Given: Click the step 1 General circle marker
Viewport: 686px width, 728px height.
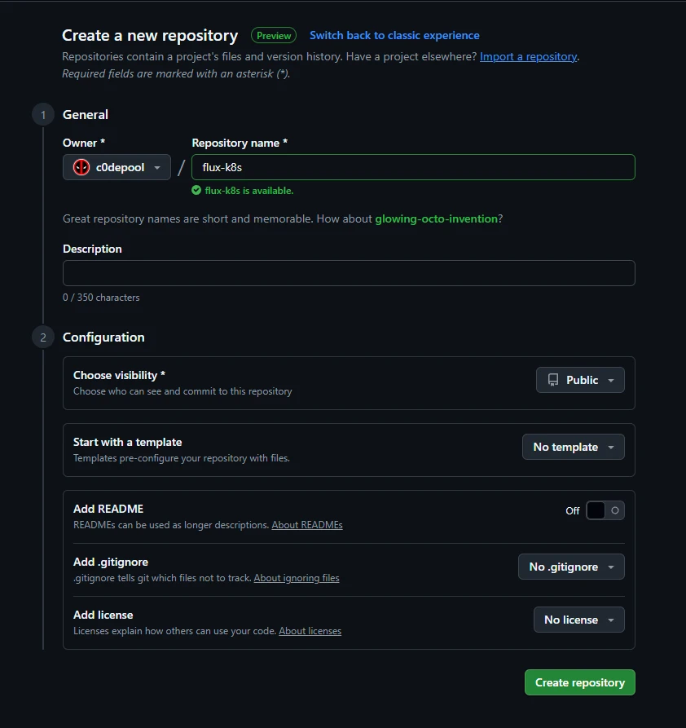Looking at the screenshot, I should 43,115.
